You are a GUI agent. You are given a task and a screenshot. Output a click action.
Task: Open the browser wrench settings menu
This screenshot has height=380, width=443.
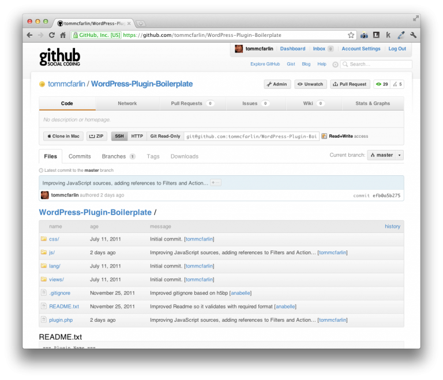[413, 35]
